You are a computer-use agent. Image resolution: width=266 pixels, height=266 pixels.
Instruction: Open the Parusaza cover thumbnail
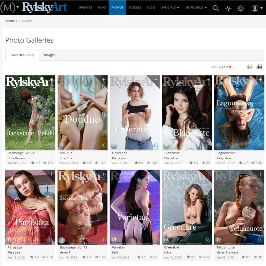tap(30, 207)
